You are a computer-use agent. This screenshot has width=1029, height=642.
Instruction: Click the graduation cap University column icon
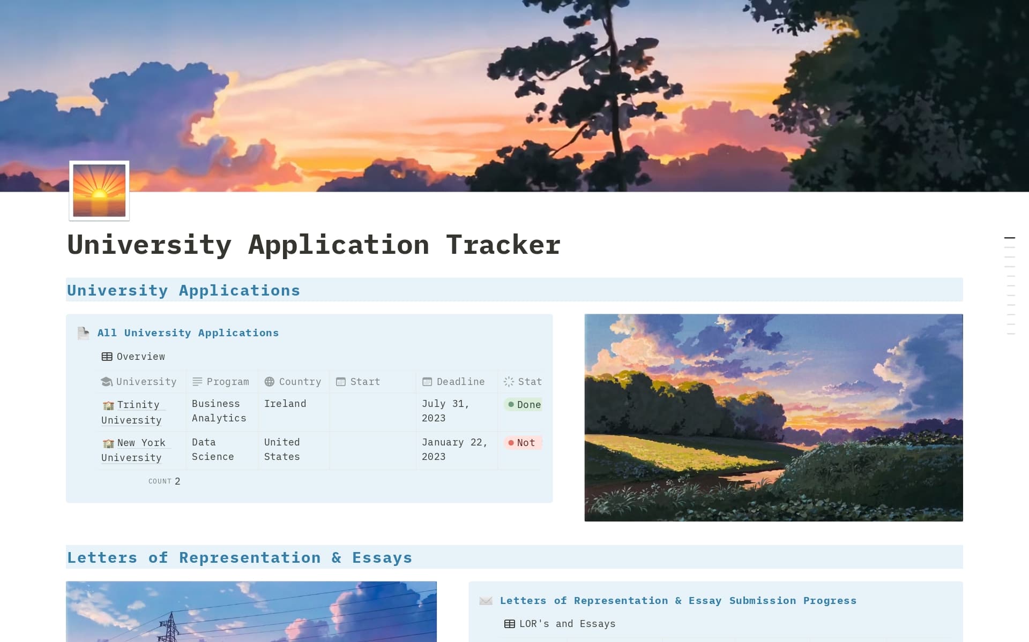[107, 382]
